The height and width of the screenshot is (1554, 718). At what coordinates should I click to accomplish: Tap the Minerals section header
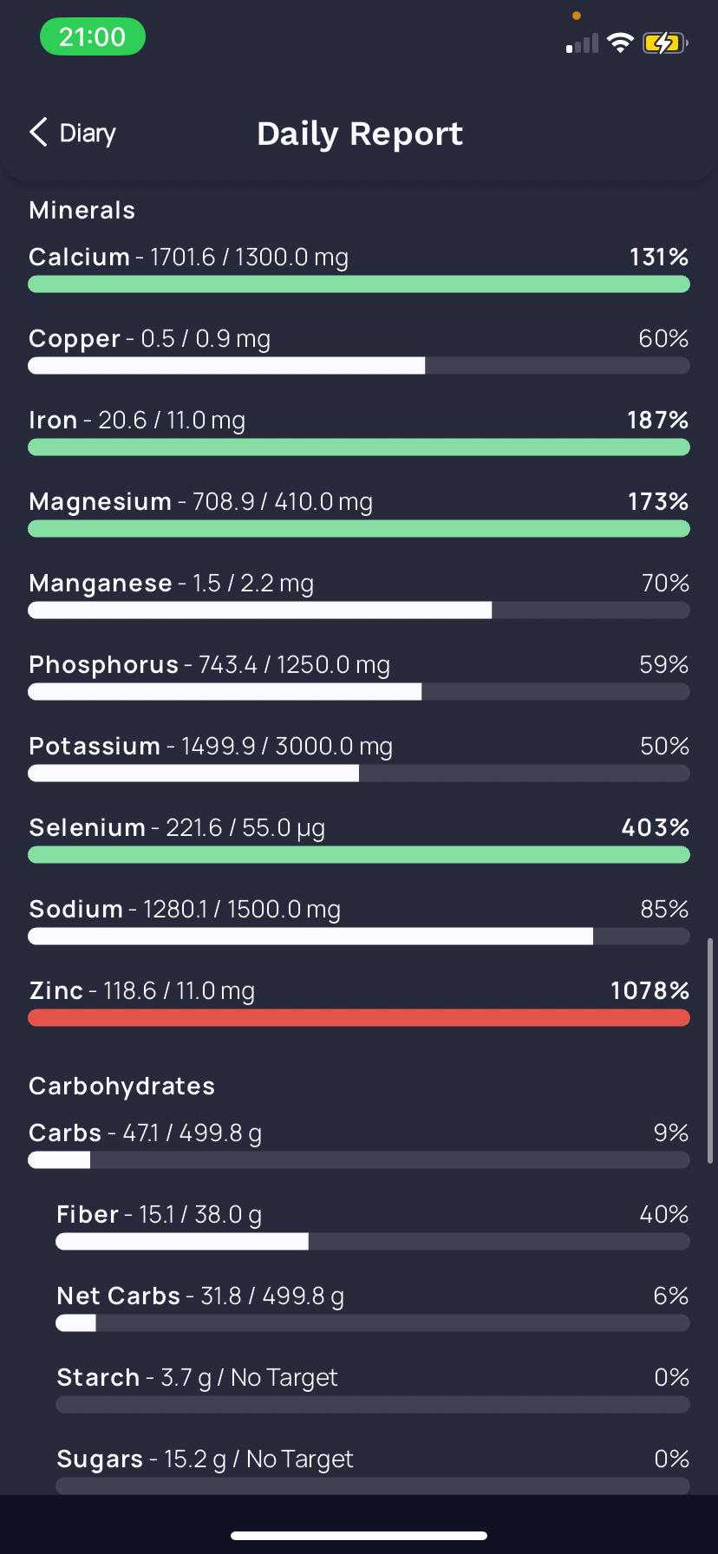tap(82, 210)
